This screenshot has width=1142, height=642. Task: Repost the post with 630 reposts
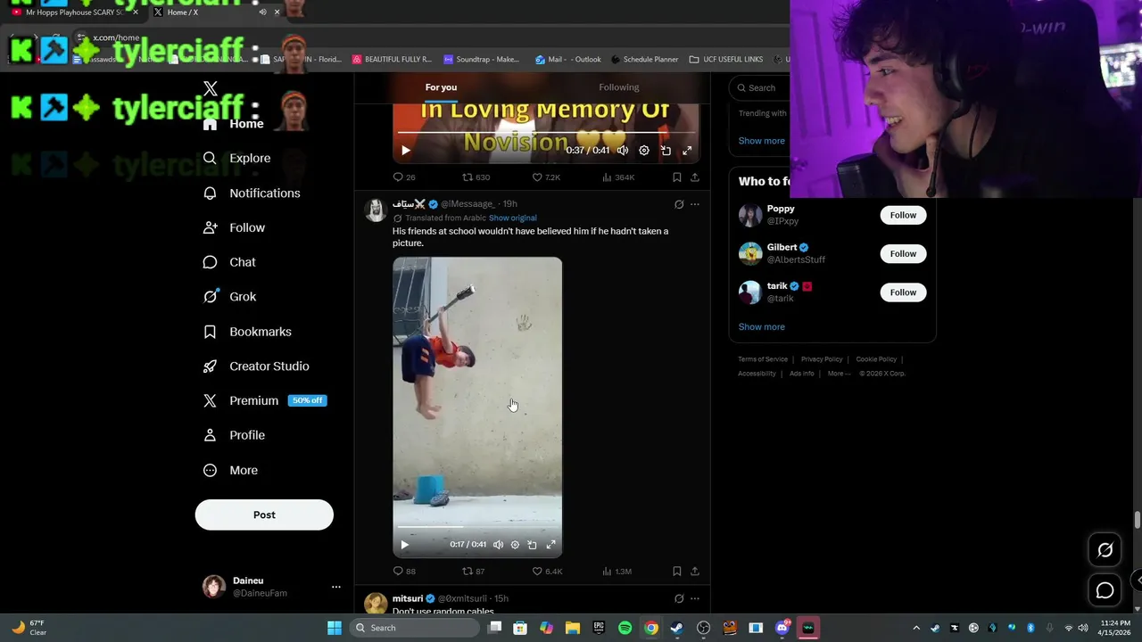pos(476,177)
